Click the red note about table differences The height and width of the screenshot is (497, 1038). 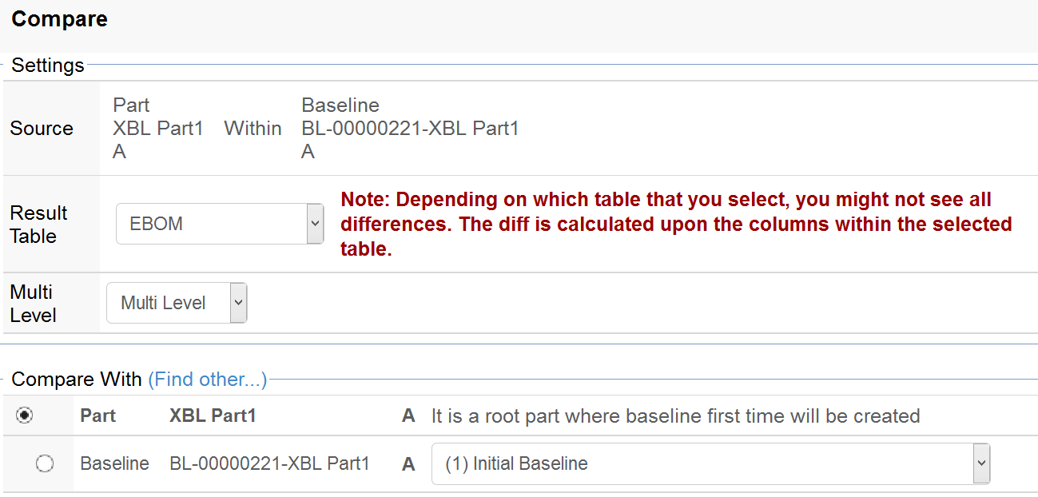click(676, 224)
